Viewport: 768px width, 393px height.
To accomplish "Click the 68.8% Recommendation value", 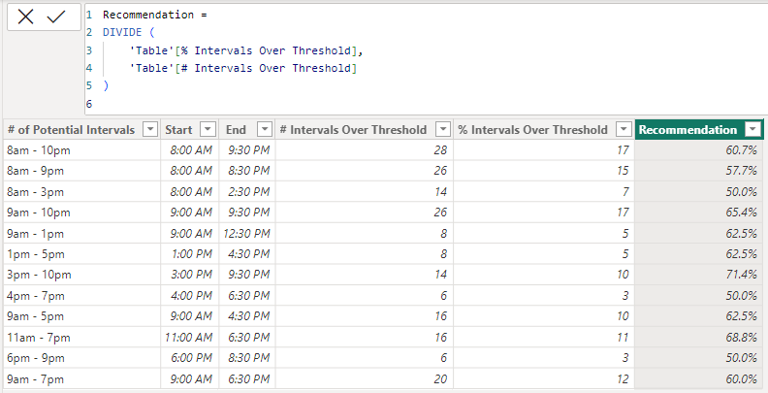I will pyautogui.click(x=741, y=337).
